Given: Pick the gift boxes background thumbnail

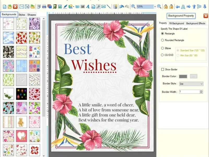Looking at the screenshot, I should click(34, 52).
